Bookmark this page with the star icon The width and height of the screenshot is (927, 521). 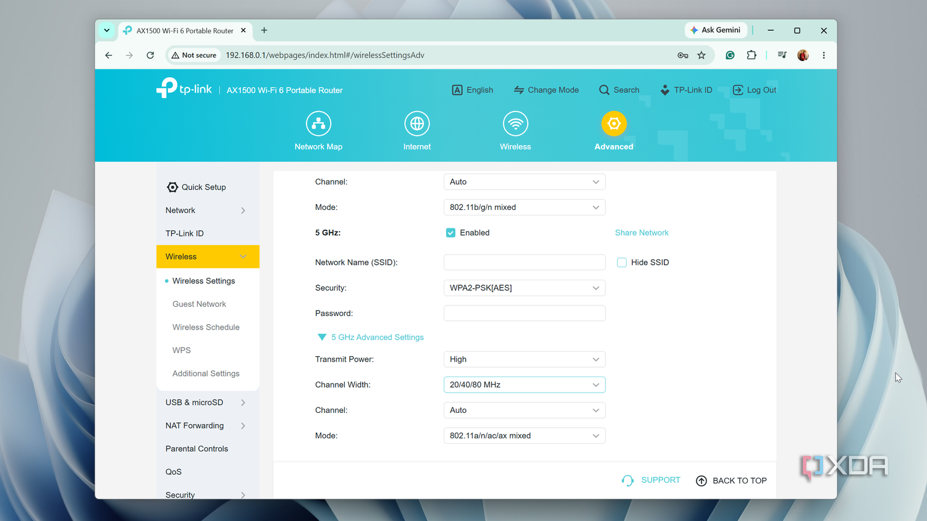[701, 55]
